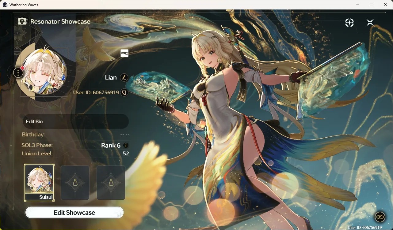
Task: Toggle the crossed-out eye visibility icon
Action: 380,217
